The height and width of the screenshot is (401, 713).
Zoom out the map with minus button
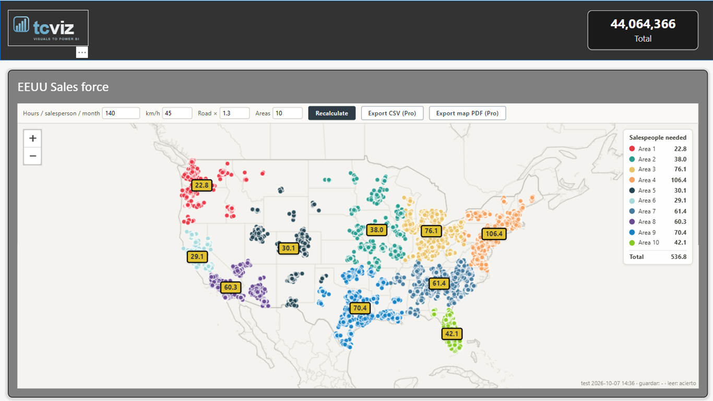pos(32,156)
